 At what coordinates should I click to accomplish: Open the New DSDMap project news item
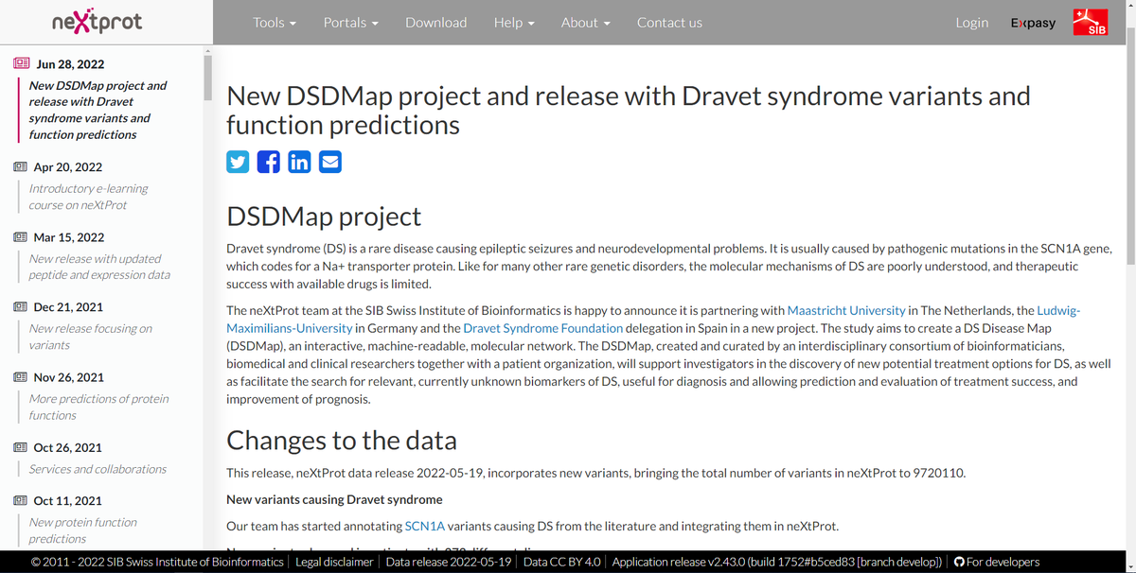[x=98, y=110]
